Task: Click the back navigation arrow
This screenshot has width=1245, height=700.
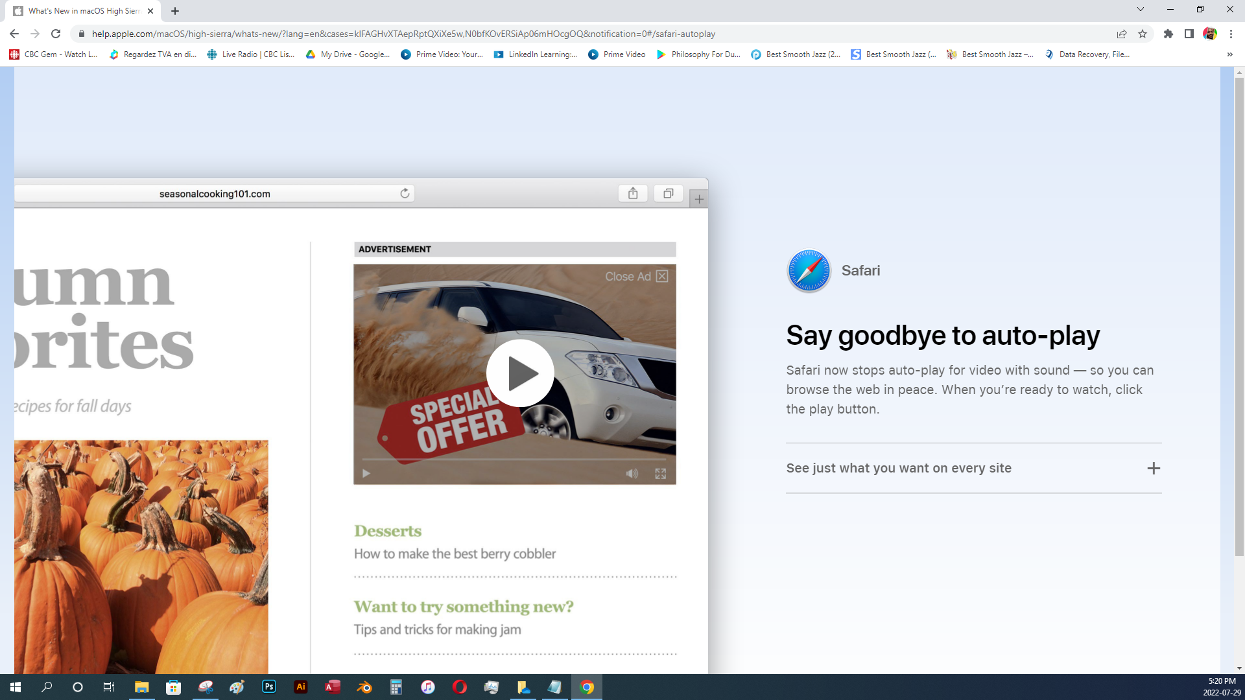Action: pyautogui.click(x=14, y=34)
